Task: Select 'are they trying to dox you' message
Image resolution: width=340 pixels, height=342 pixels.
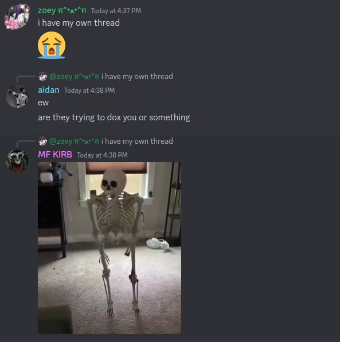Action: coord(114,117)
